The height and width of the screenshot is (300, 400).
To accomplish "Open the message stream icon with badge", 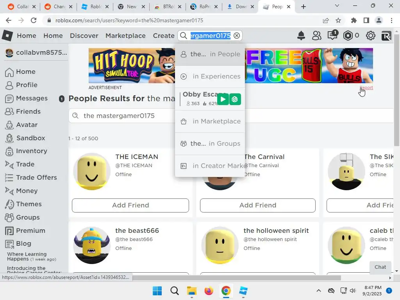I will [333, 35].
